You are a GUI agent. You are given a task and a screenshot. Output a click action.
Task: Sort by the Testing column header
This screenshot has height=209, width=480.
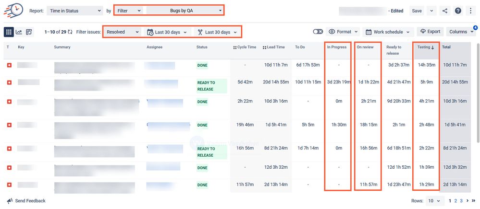(x=426, y=47)
